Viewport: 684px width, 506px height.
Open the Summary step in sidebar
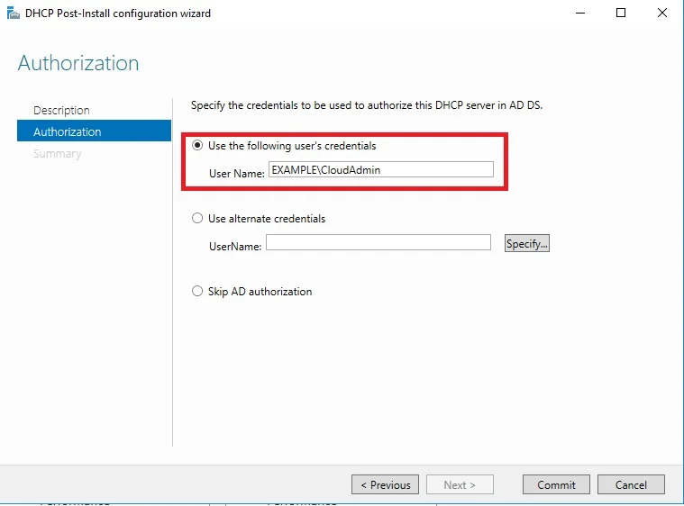tap(57, 154)
